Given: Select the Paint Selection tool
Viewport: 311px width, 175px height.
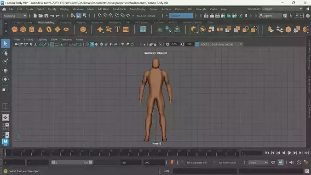Looking at the screenshot, I should (6, 61).
